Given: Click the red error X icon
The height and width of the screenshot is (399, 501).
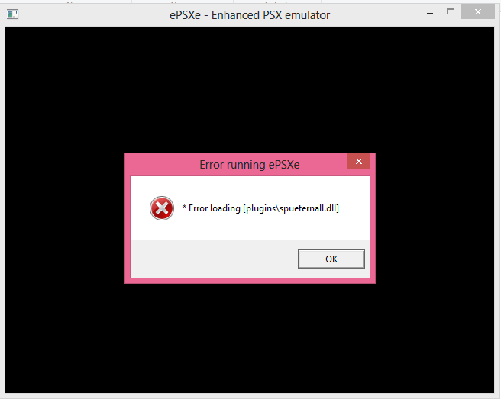Looking at the screenshot, I should (x=162, y=208).
